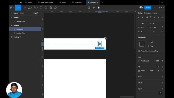The height and width of the screenshot is (98, 174).
Task: Switch to the Inspect tab
Action: pos(155,13)
